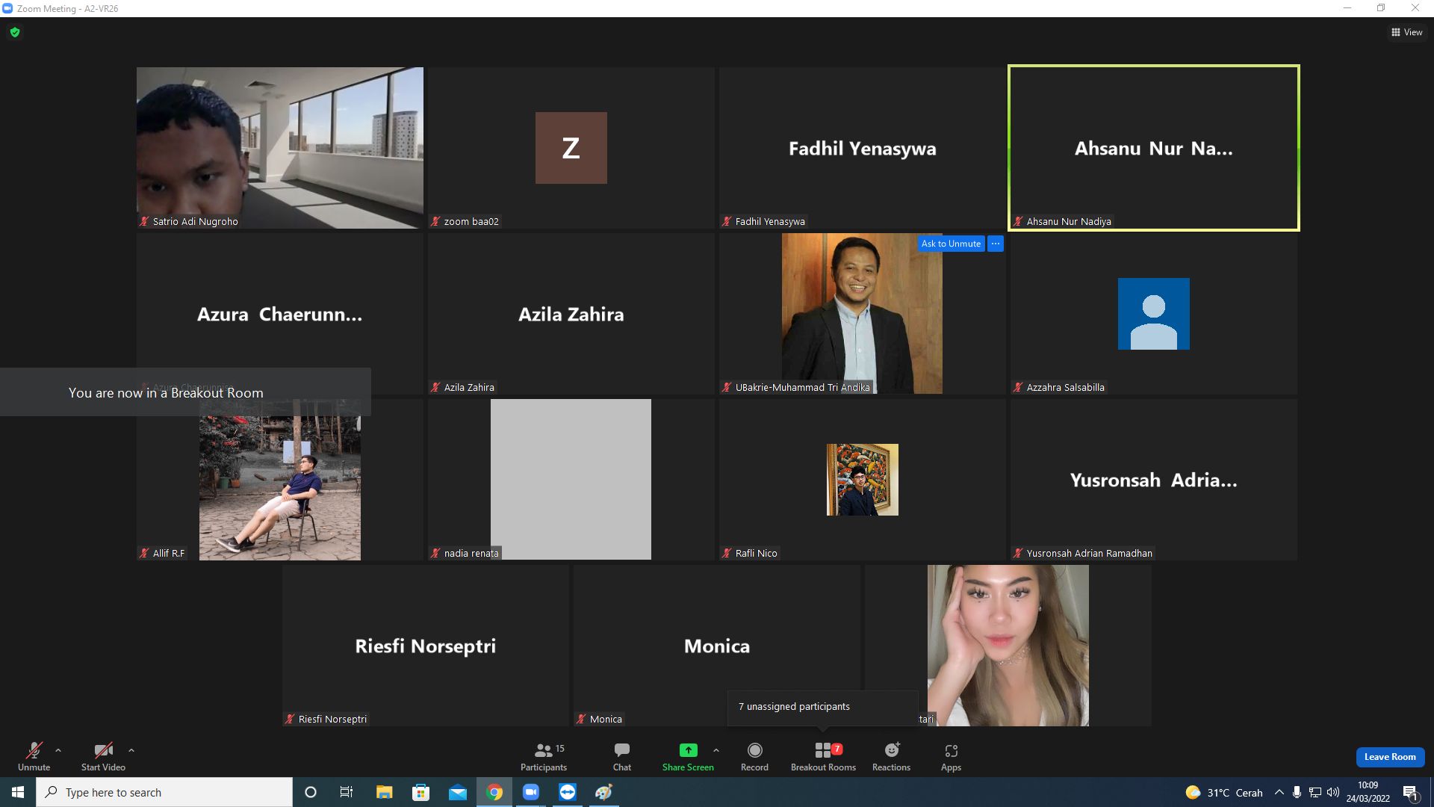The width and height of the screenshot is (1434, 807).
Task: Leave the breakout room
Action: [1390, 757]
